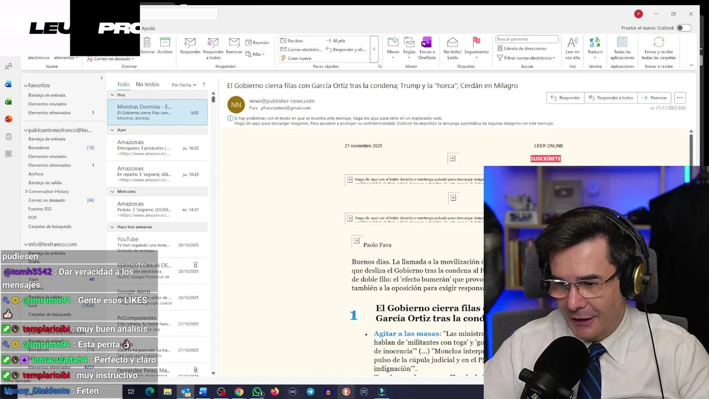709x399 pixels.
Task: Click inside Buscar personas field
Action: point(527,39)
